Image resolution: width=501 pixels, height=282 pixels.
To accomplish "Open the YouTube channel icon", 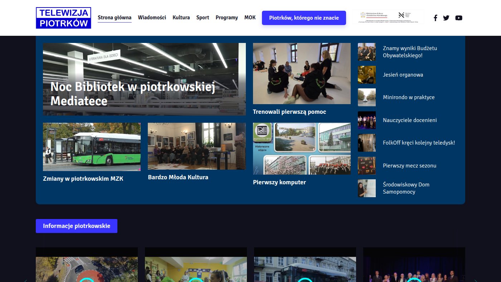I will 459,18.
